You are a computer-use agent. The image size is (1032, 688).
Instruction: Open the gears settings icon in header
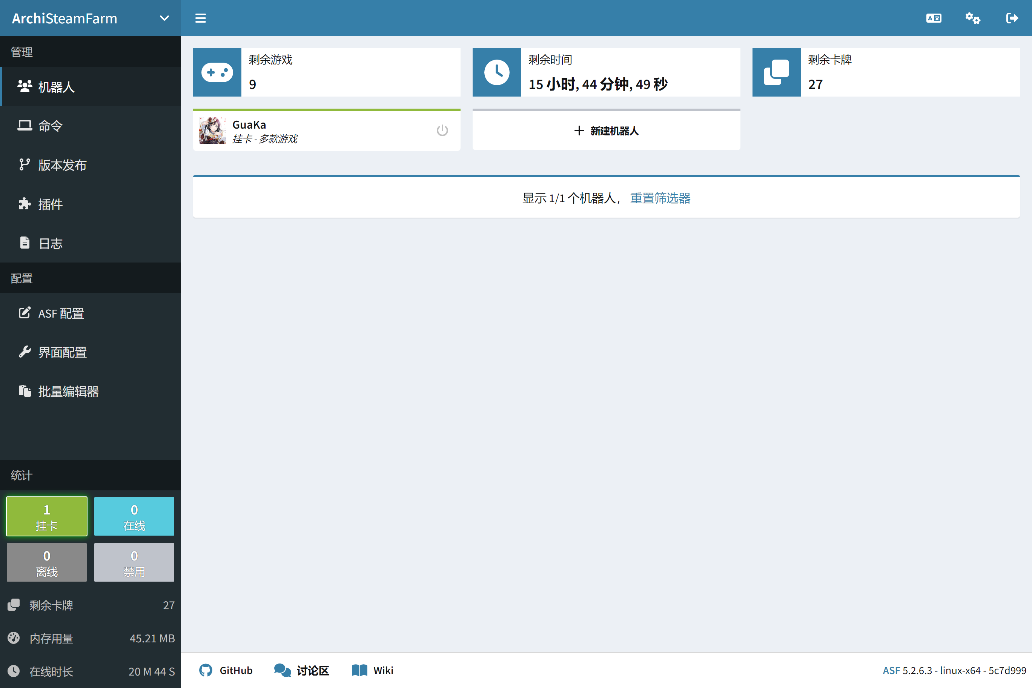pos(973,18)
